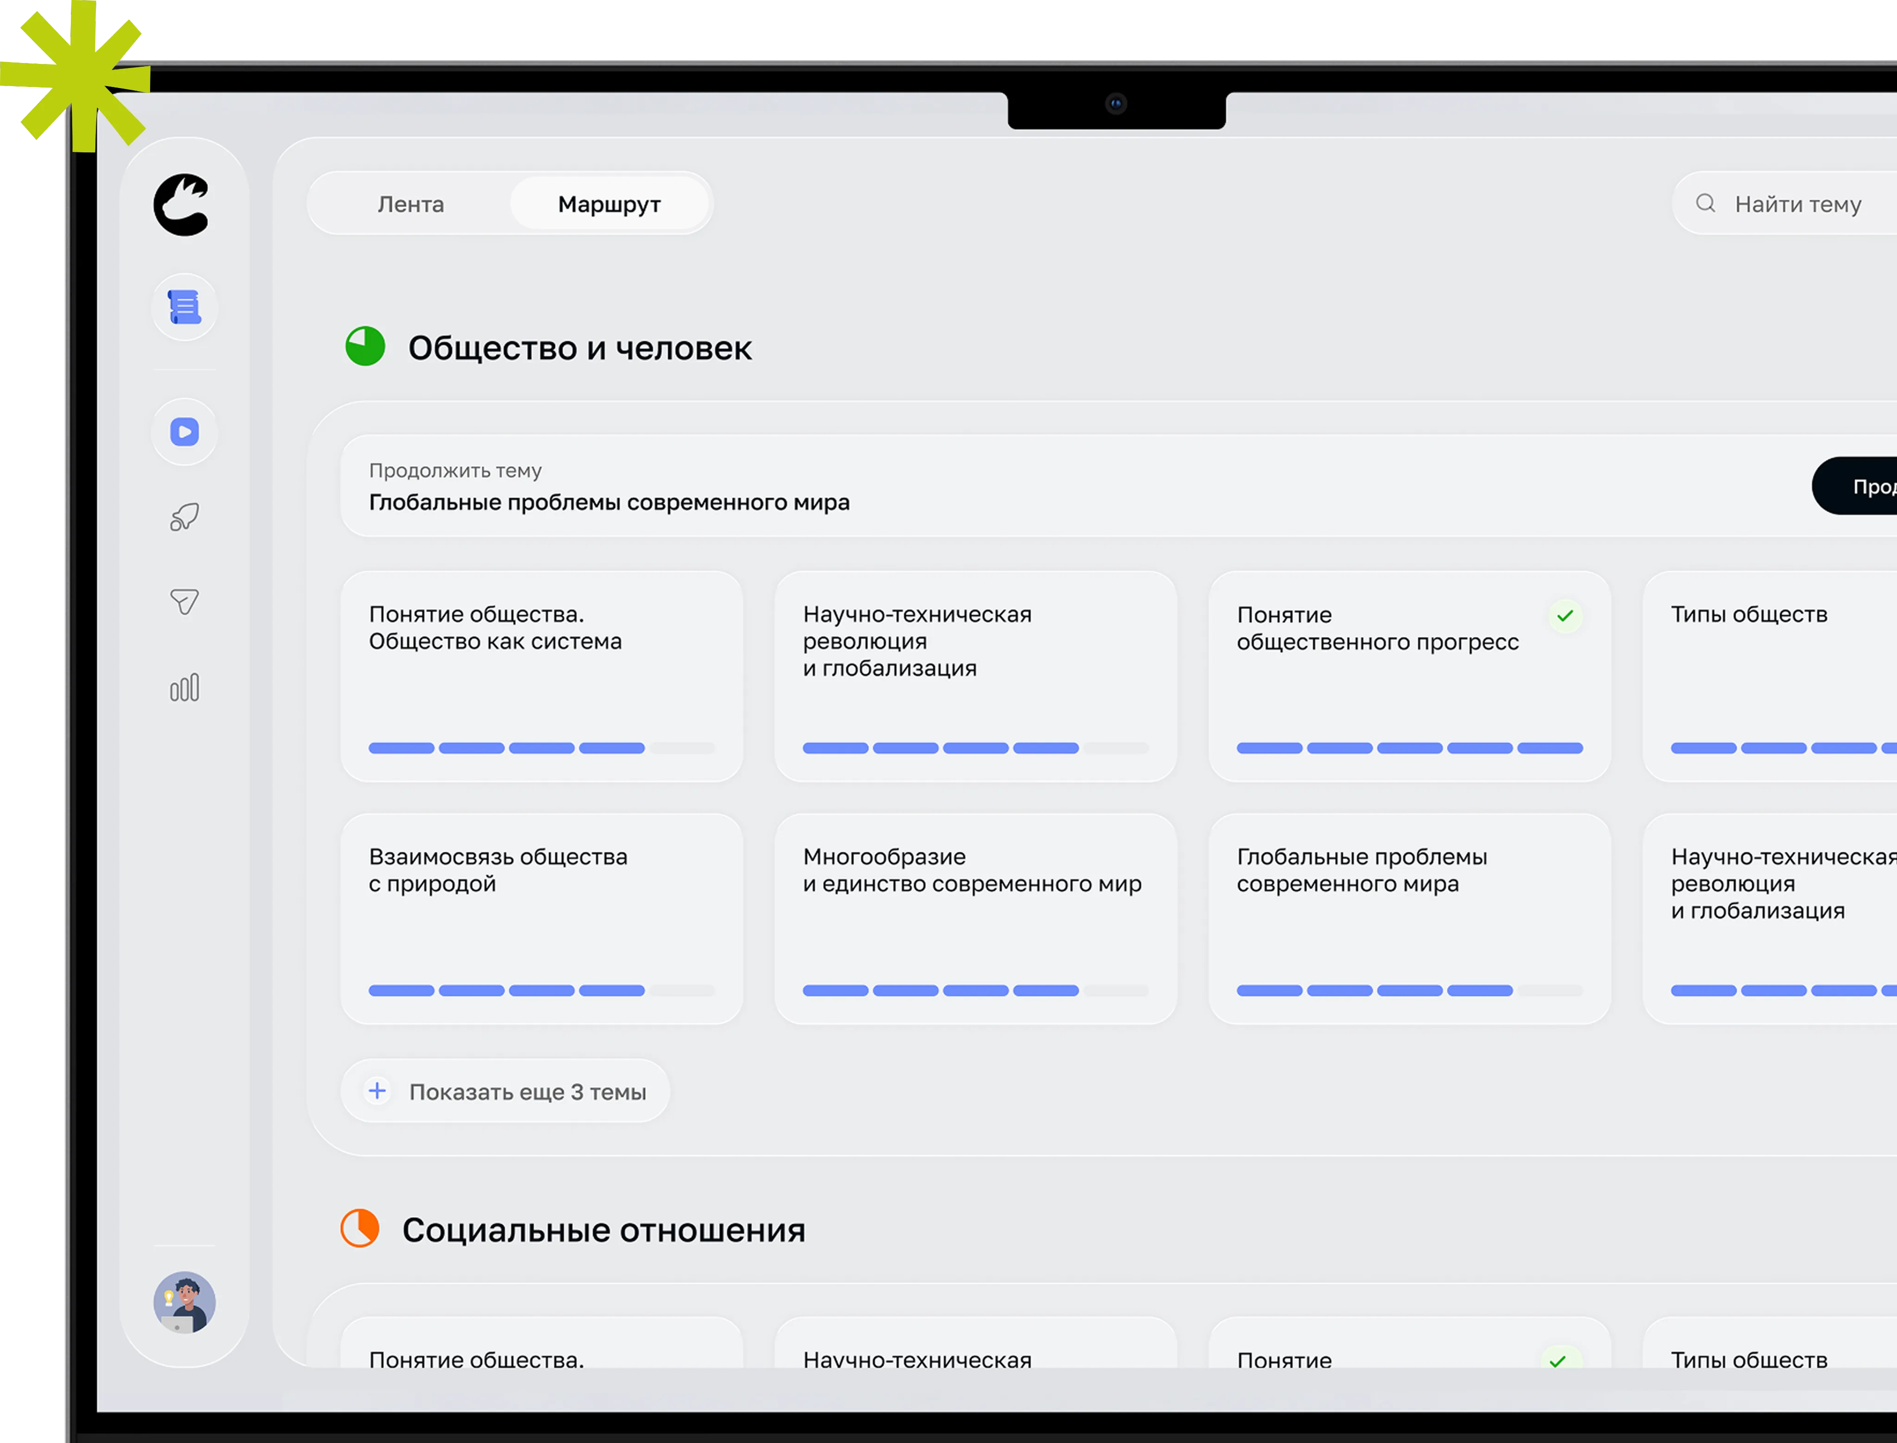Click progress bar of Понятие общества. Общество как система

pos(542,748)
